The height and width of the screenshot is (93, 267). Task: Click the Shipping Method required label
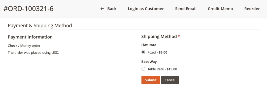[160, 36]
